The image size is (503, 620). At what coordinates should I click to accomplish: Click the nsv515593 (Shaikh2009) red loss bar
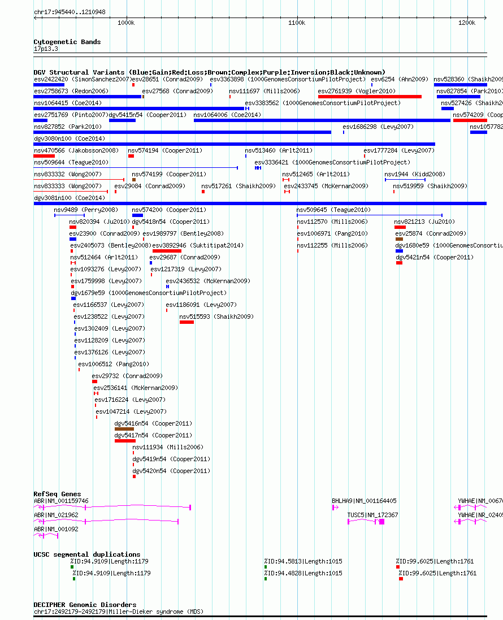coord(187,322)
